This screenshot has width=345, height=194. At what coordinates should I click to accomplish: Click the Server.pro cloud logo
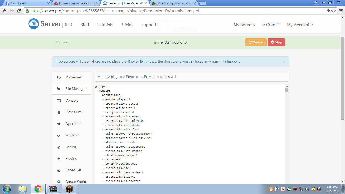click(34, 24)
